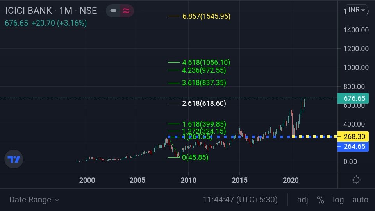Click the 676.65 current price label

(353, 98)
